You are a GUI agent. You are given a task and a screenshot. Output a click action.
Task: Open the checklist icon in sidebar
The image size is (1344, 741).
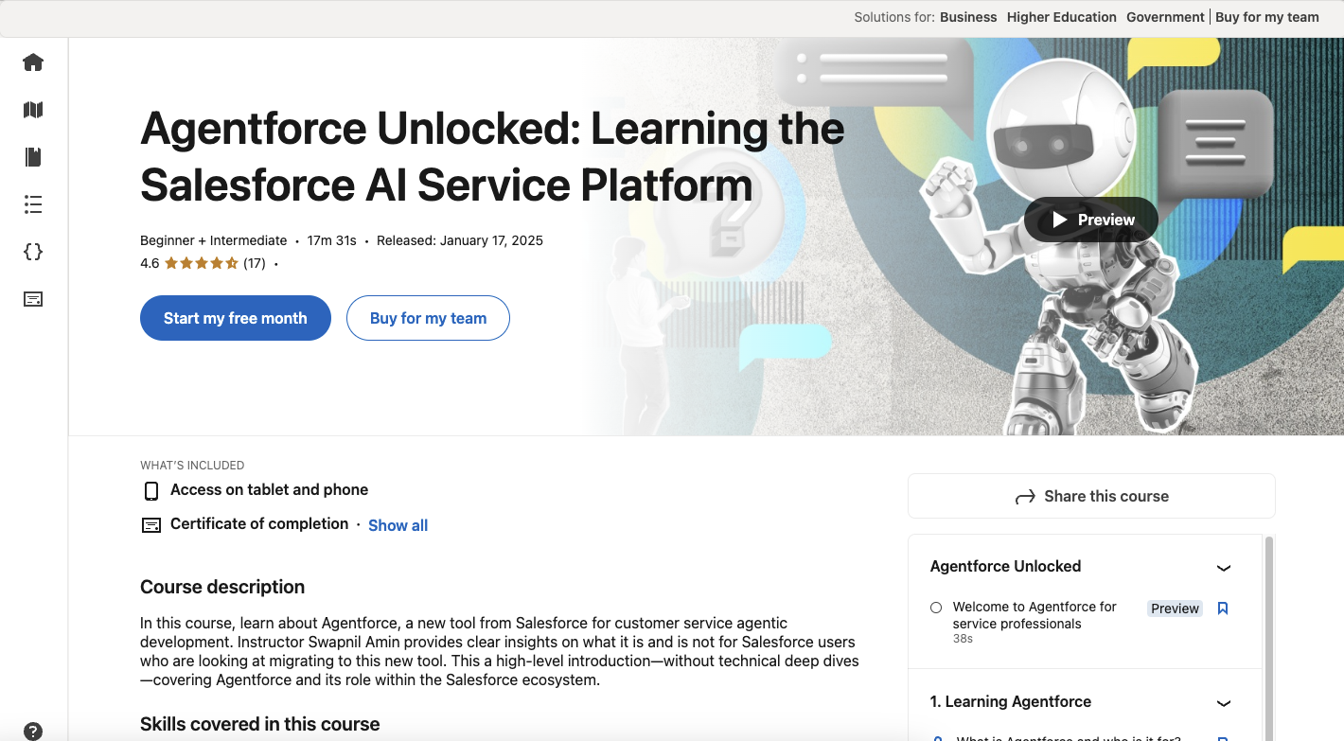click(x=33, y=204)
